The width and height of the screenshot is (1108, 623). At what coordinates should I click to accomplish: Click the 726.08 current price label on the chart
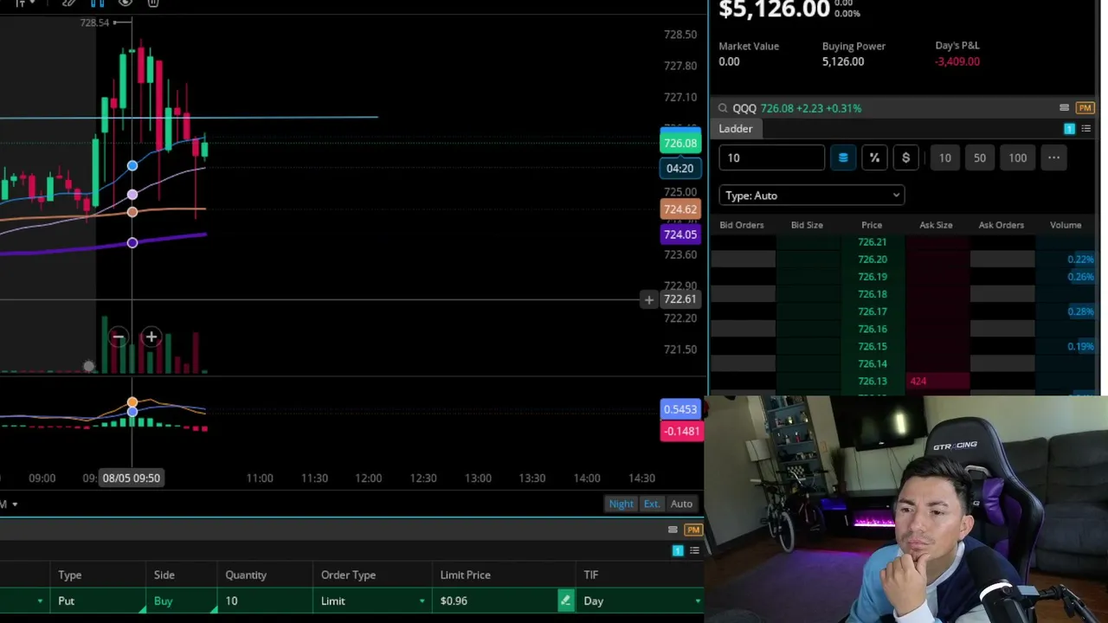(x=680, y=143)
